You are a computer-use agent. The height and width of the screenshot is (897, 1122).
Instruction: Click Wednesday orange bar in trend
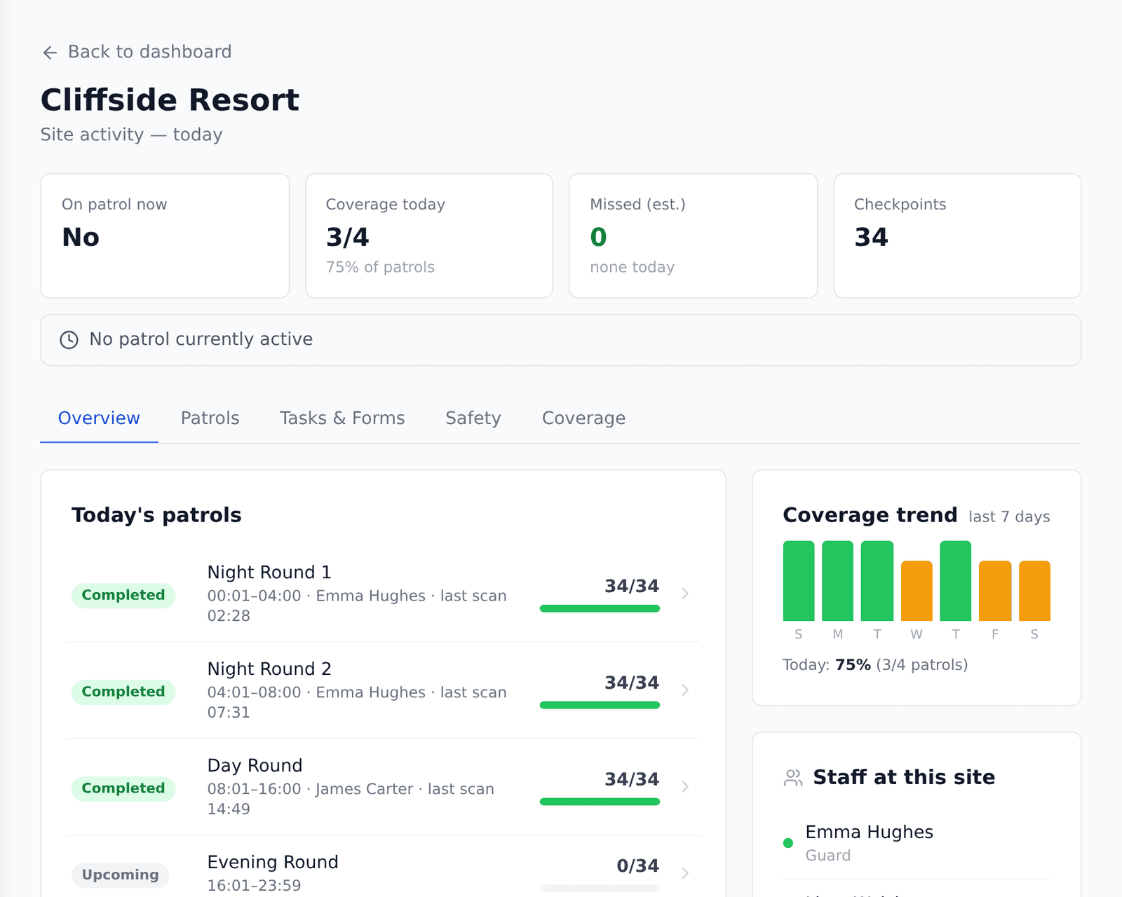[x=917, y=591]
